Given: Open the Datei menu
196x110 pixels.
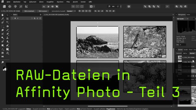Looking at the screenshot, I should (8, 2).
